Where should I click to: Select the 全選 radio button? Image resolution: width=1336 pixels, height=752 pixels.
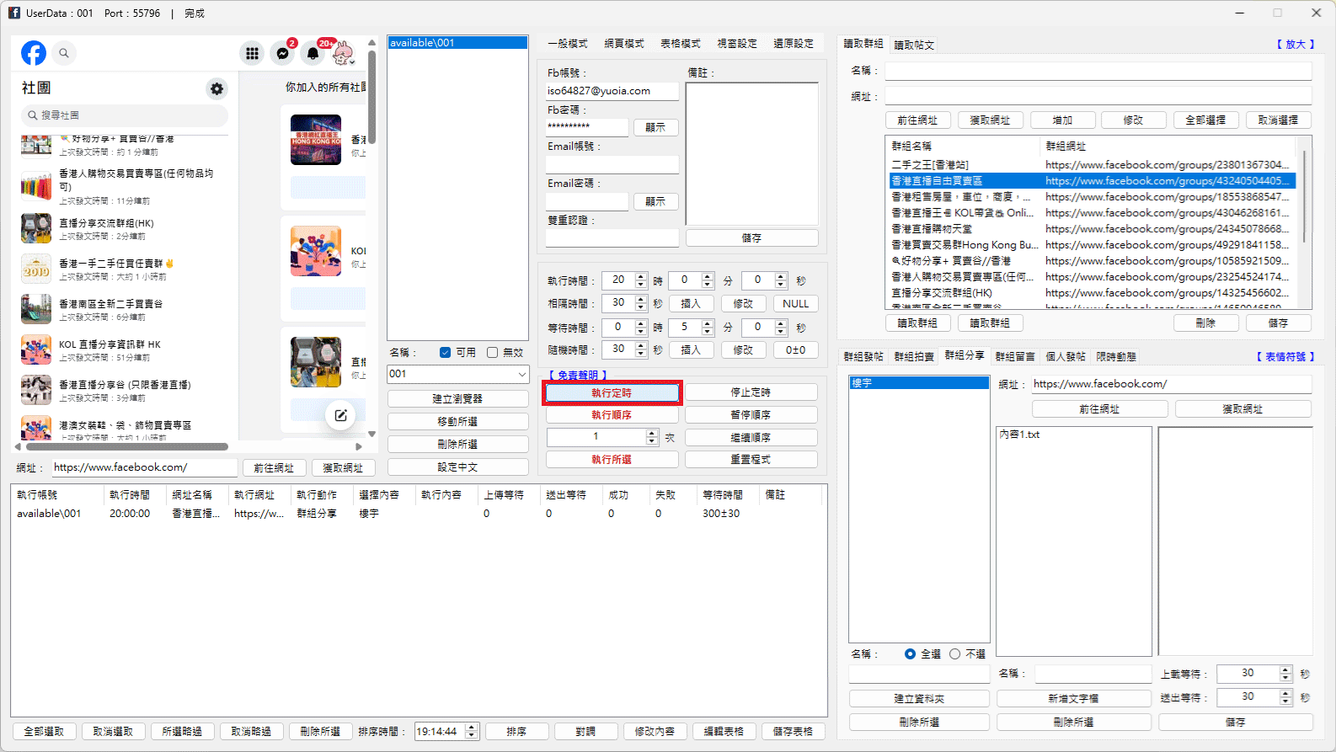pos(910,654)
